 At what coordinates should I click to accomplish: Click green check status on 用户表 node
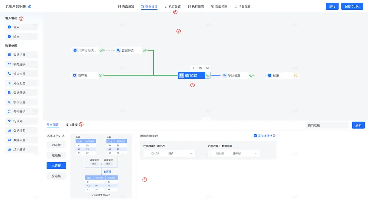tap(101, 75)
